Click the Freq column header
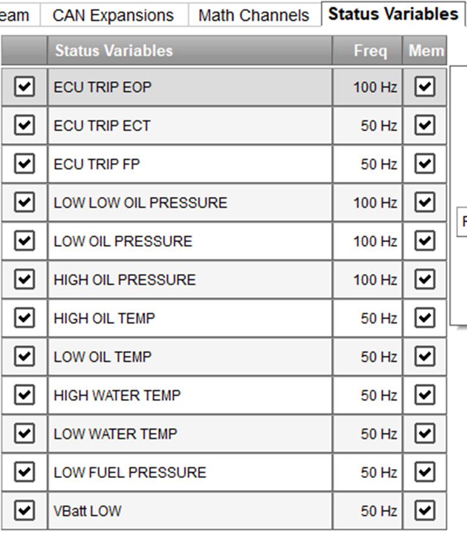467x536 pixels. pyautogui.click(x=370, y=51)
